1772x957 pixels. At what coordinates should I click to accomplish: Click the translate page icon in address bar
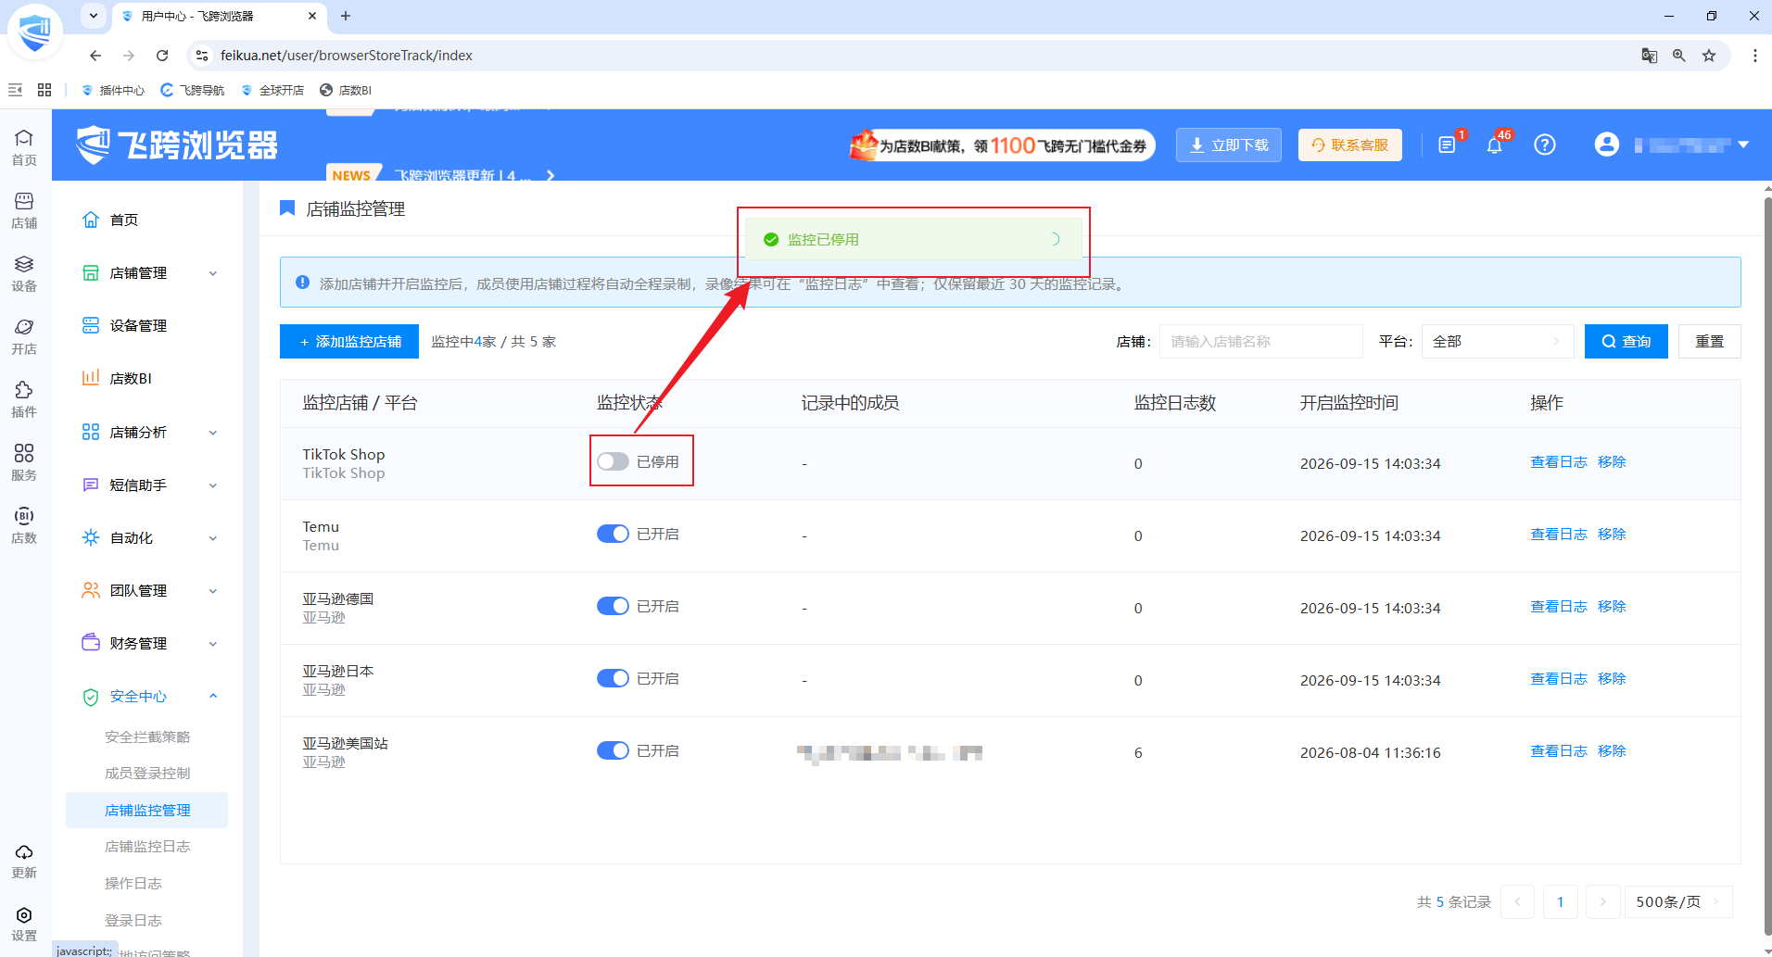(x=1649, y=56)
